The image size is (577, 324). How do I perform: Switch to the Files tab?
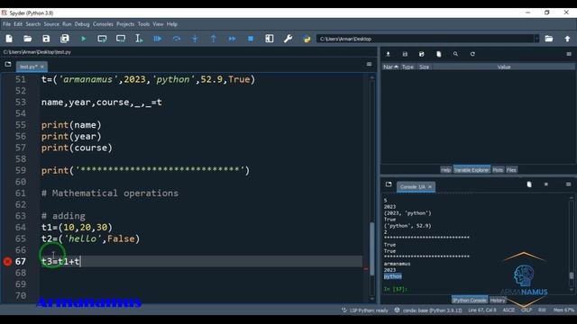(511, 170)
